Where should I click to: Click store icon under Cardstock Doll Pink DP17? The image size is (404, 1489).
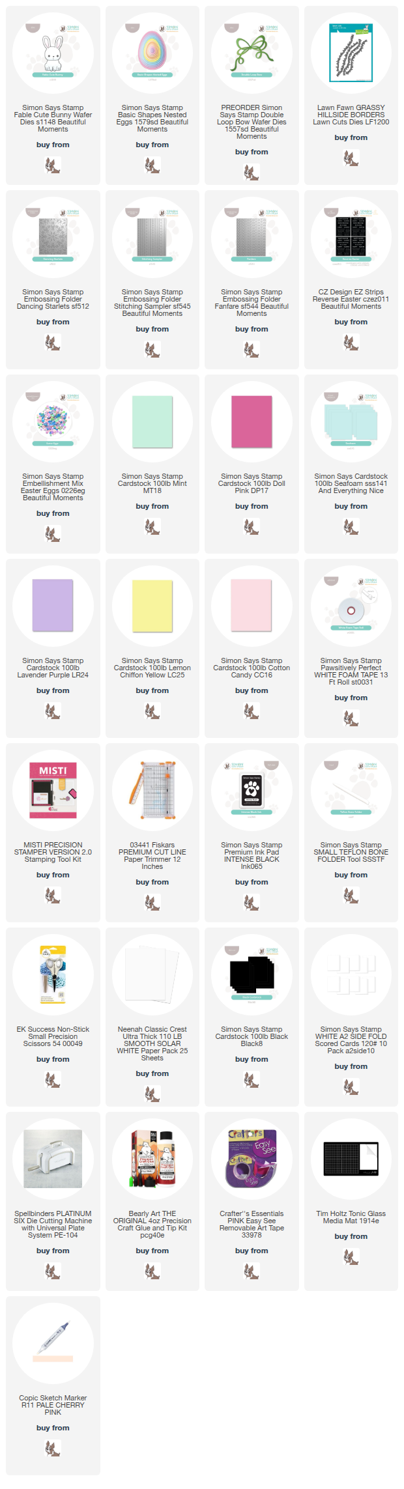252,526
